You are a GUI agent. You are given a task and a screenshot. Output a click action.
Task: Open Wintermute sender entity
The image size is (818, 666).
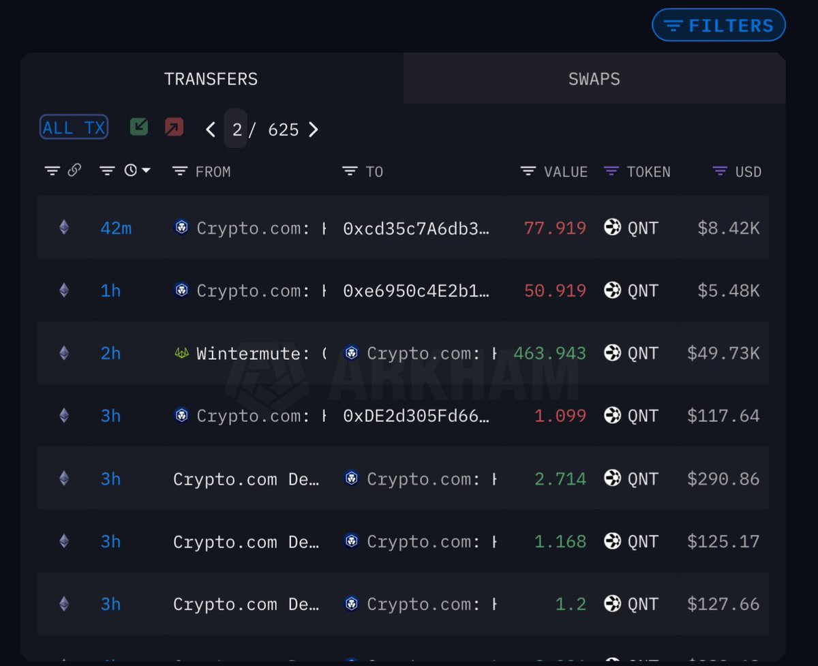[x=261, y=353]
